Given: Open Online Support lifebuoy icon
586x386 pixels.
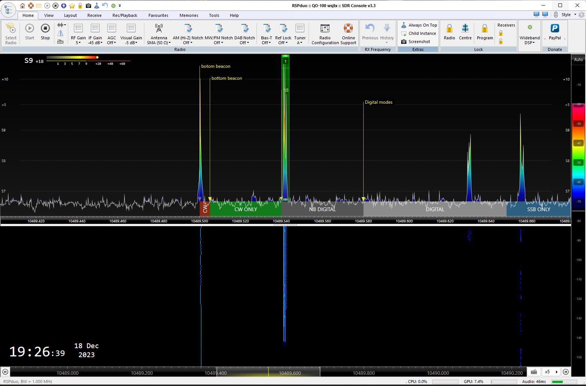Looking at the screenshot, I should (348, 29).
